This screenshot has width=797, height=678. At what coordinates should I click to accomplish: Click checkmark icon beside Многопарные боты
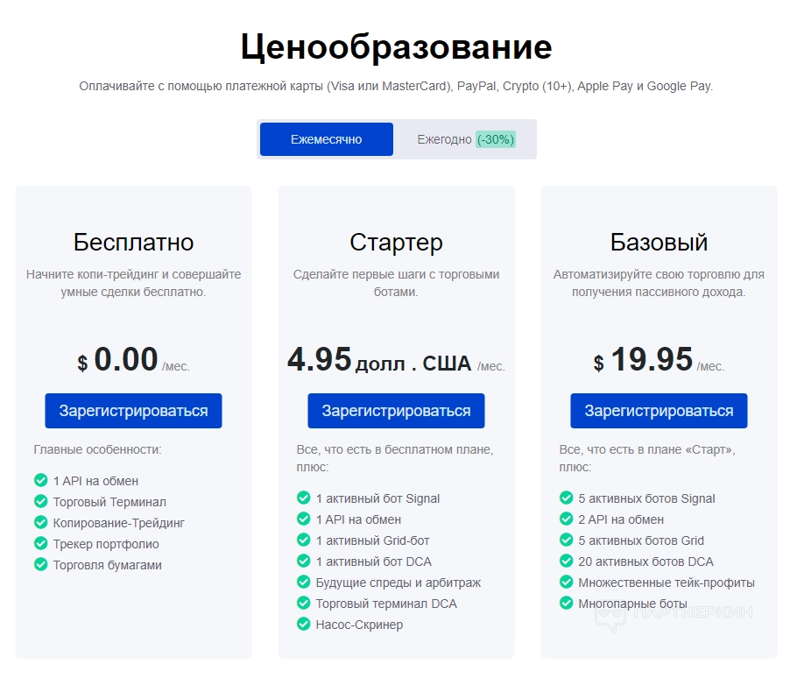[567, 603]
